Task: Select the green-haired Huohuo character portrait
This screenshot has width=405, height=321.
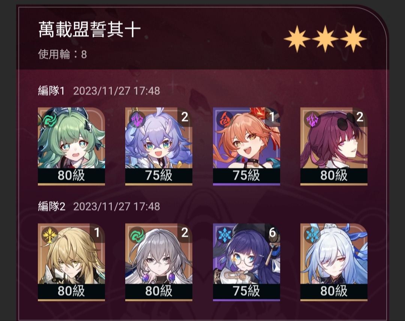Action: pyautogui.click(x=71, y=146)
